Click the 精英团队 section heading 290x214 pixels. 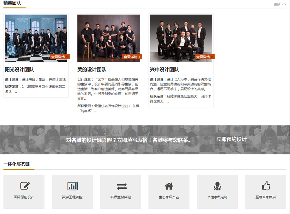pyautogui.click(x=12, y=3)
